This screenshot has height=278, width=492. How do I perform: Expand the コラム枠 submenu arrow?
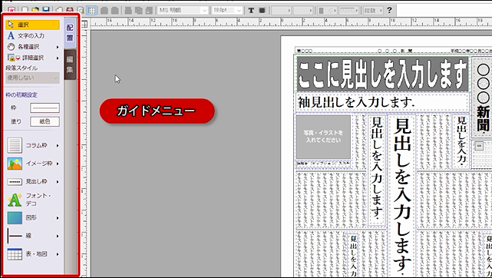(x=58, y=146)
